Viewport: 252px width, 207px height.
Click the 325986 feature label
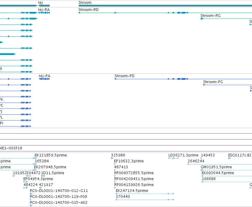pos(118,155)
